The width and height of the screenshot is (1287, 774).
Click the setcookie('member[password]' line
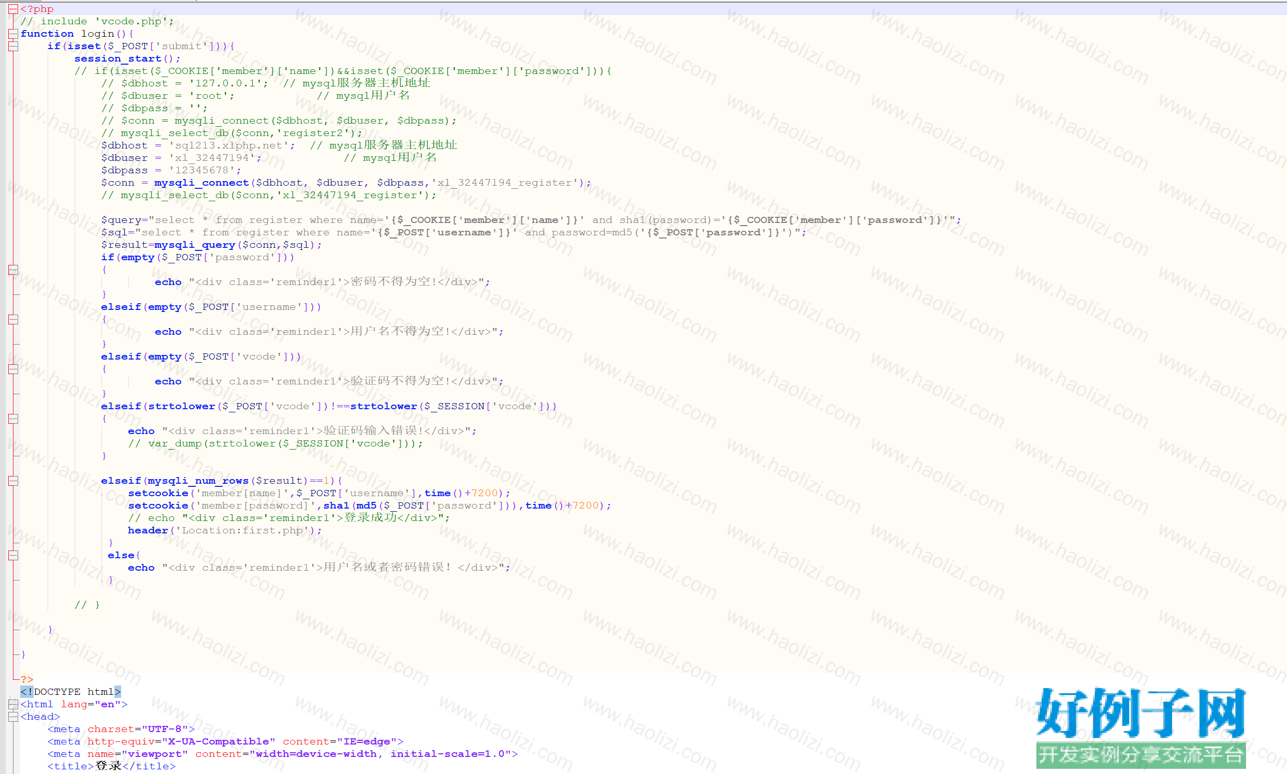pyautogui.click(x=370, y=505)
